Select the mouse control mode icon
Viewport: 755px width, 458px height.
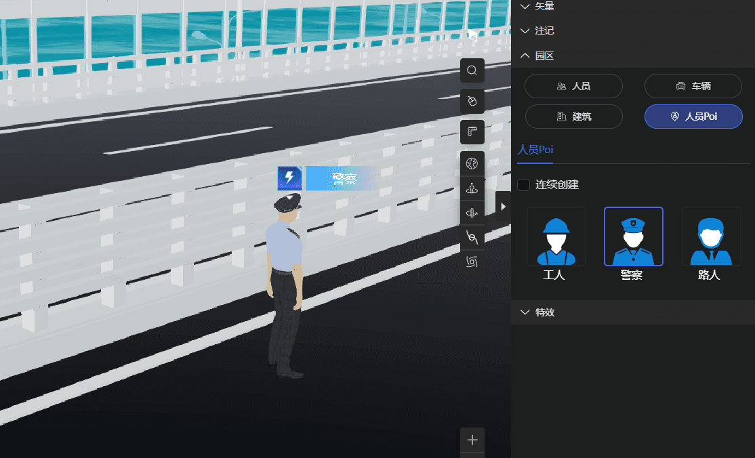472,101
